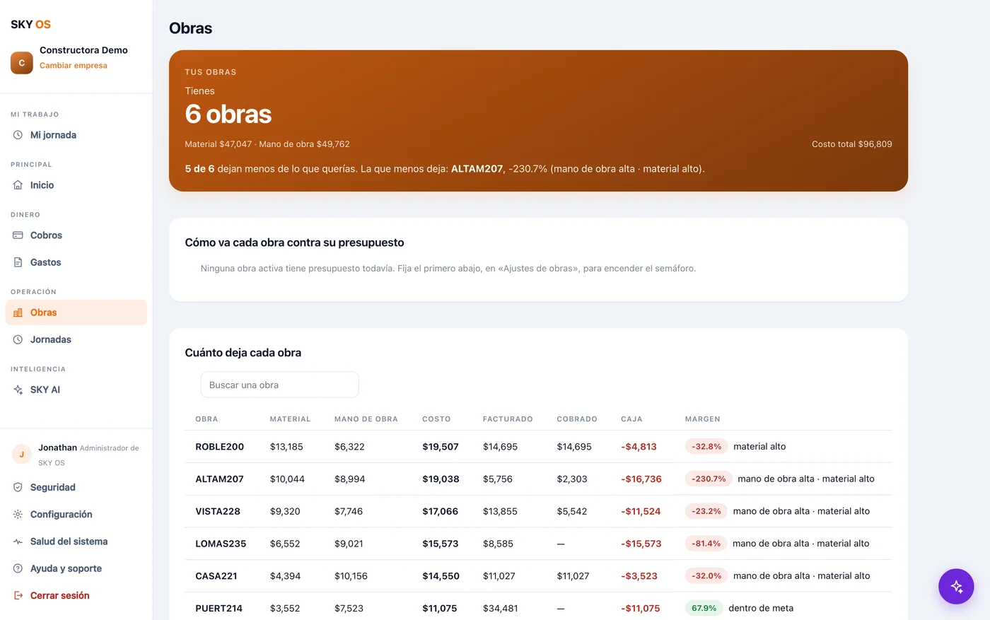Screen dimensions: 990x620
Task: Click the SKY OS logo
Action: (30, 24)
